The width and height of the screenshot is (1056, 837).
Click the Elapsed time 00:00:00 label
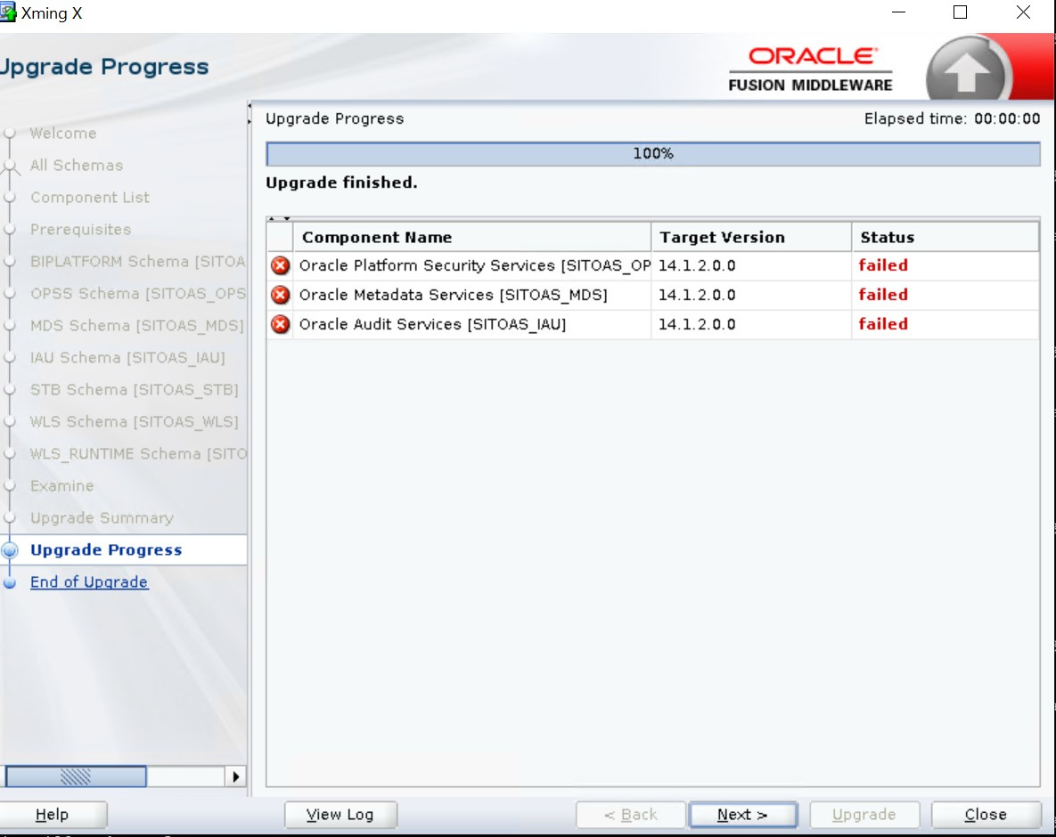click(953, 119)
